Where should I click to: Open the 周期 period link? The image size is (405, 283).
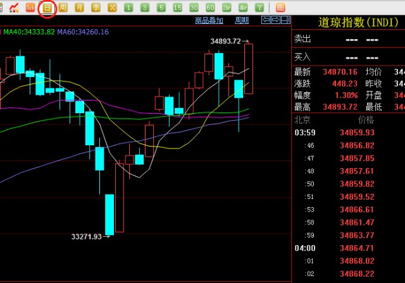coord(242,20)
